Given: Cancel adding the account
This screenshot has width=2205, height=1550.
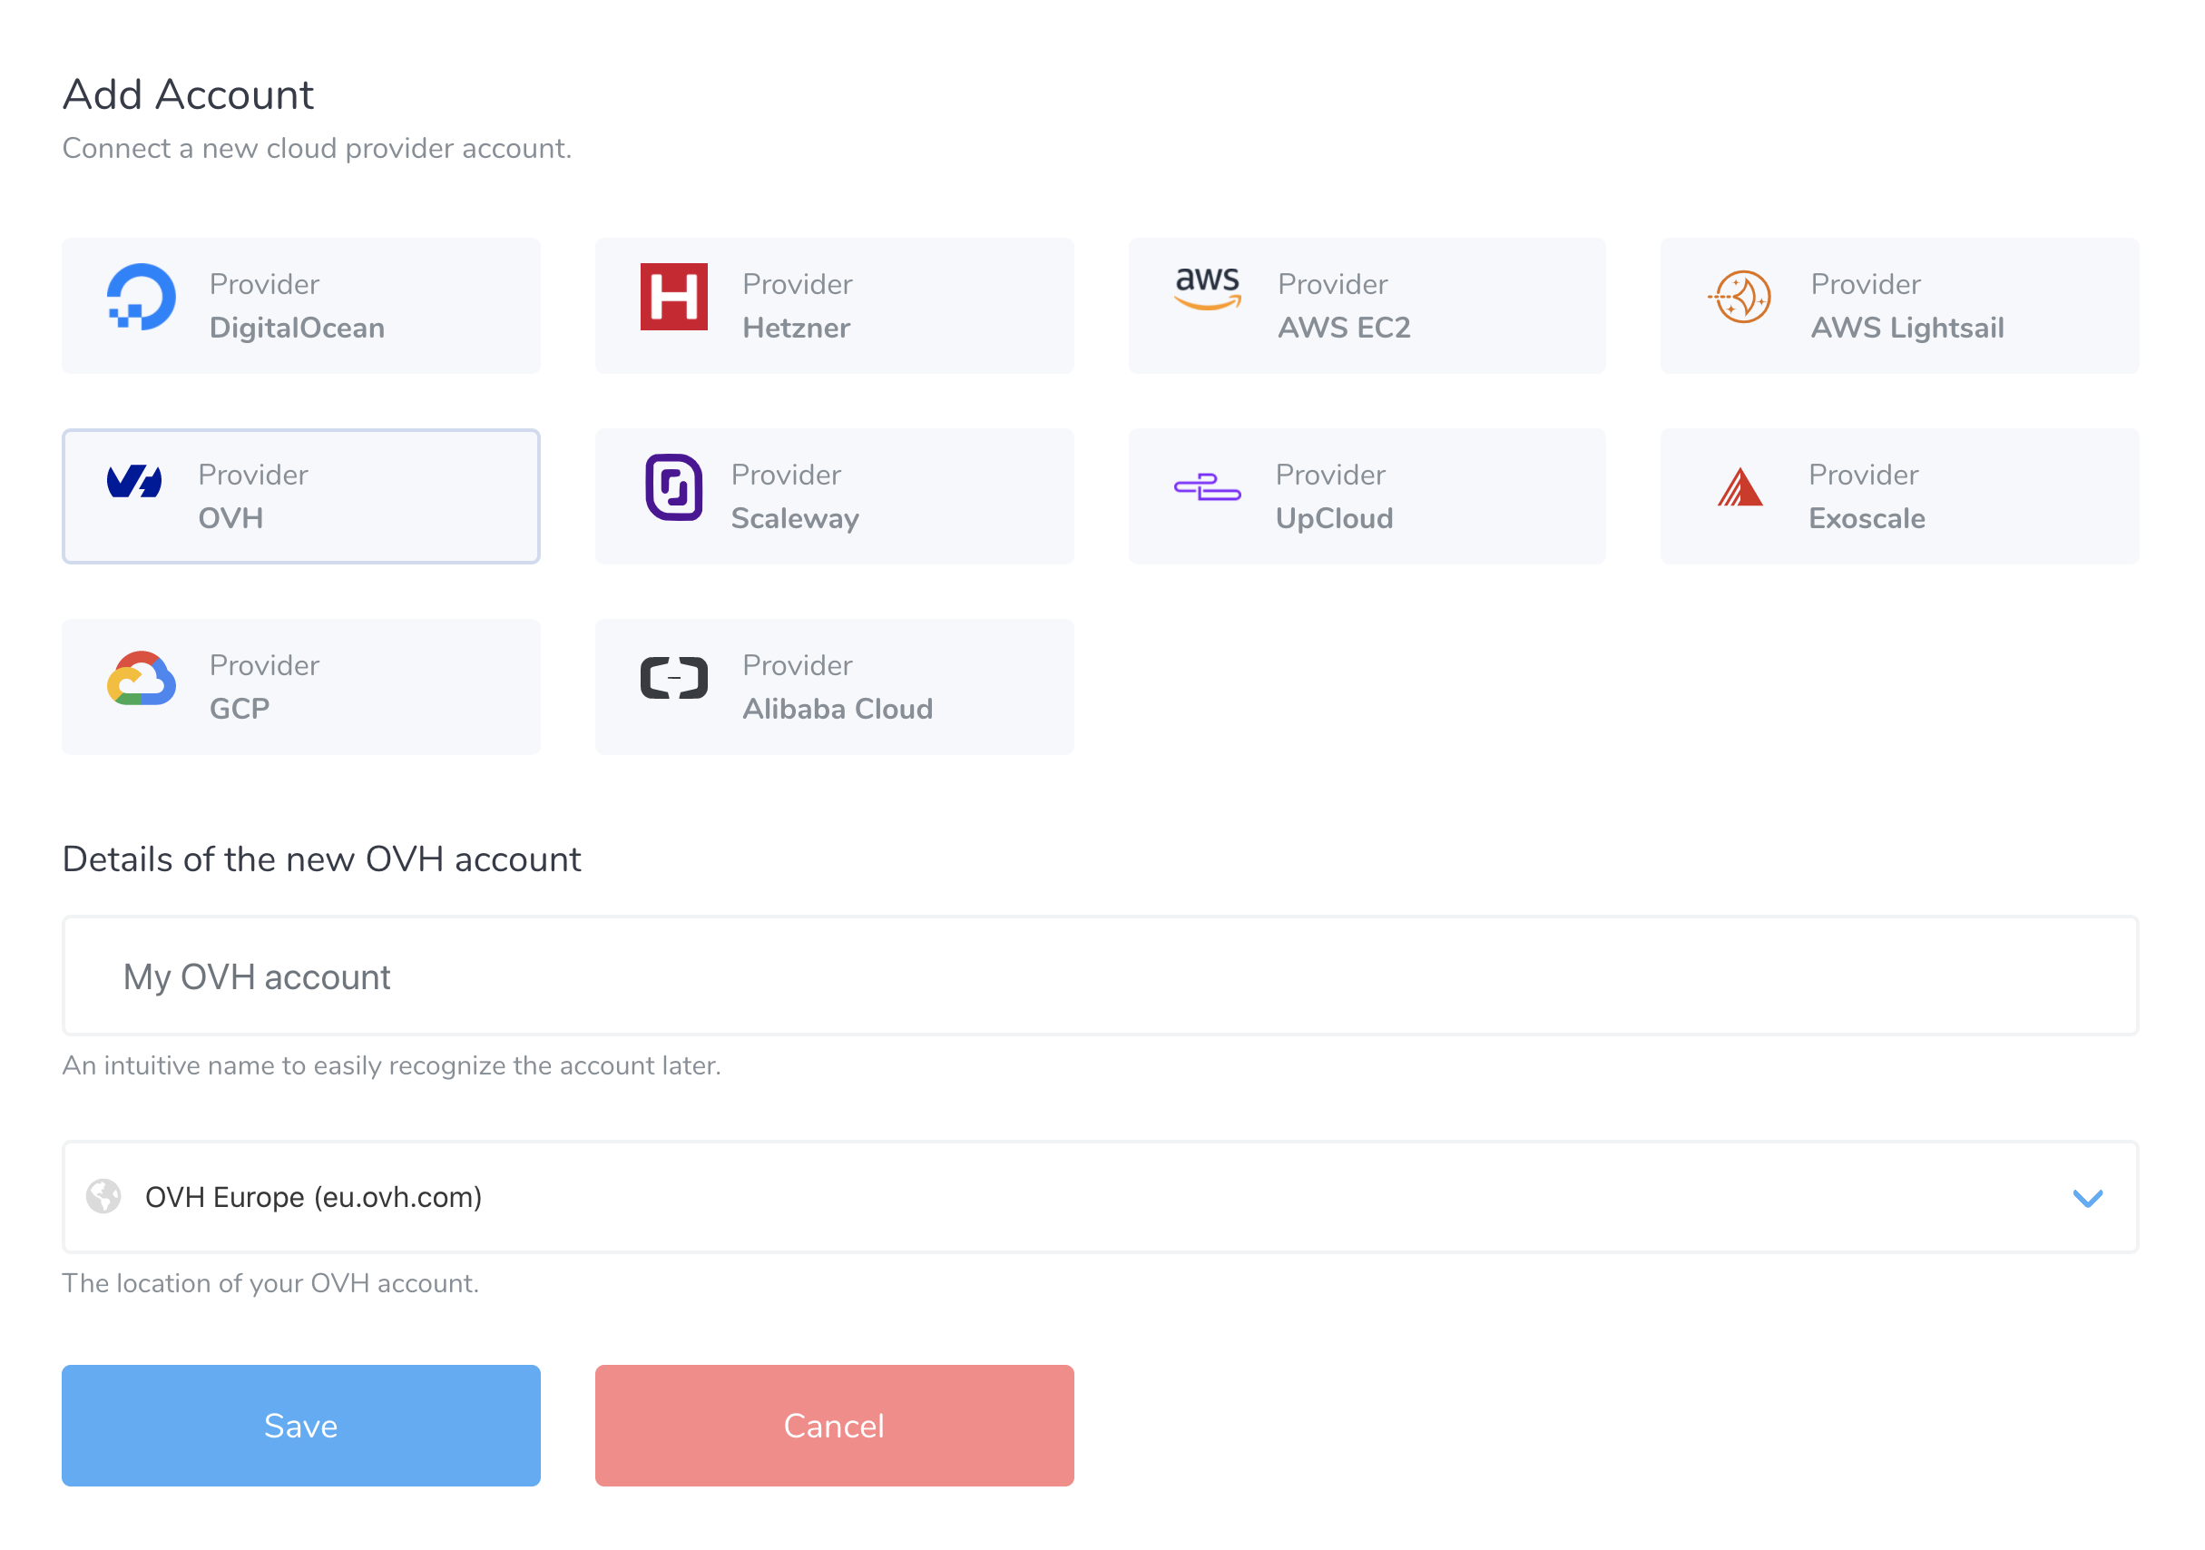Looking at the screenshot, I should click(835, 1425).
